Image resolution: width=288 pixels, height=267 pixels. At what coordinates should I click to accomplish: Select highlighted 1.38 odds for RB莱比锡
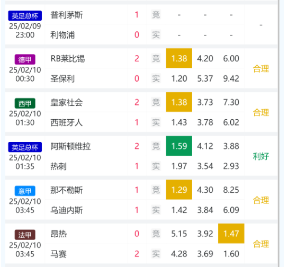(179, 58)
